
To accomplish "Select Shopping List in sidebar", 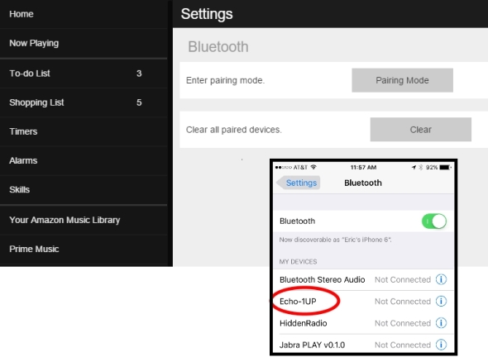I will (x=84, y=102).
